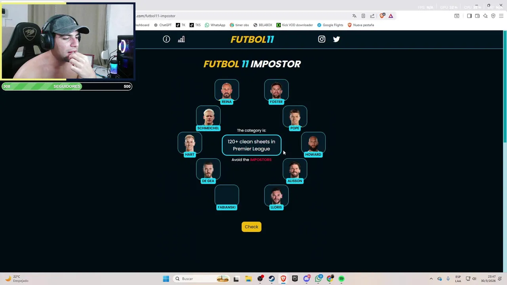
Task: Click the taskbar Buscar search box
Action: 202,279
